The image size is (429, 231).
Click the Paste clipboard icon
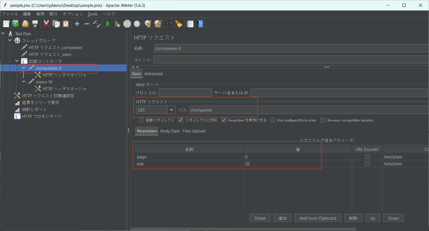66,24
